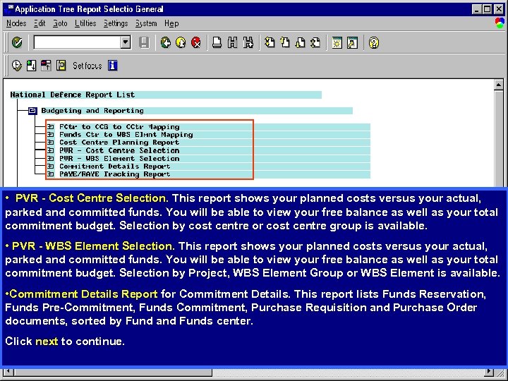Viewport: 508px width, 381px height.
Task: Click the Execute clock icon
Action: click(16, 66)
